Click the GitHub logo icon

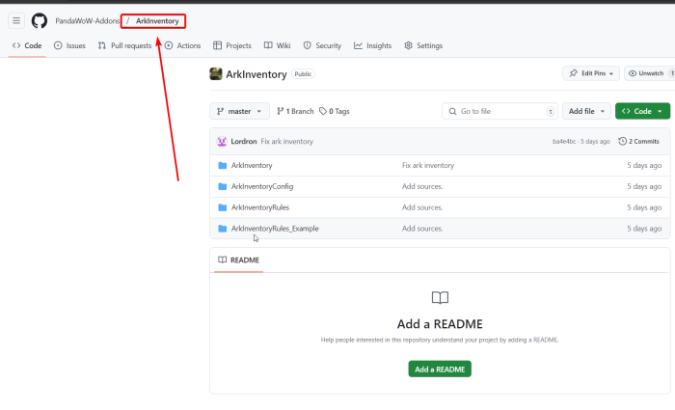click(40, 20)
